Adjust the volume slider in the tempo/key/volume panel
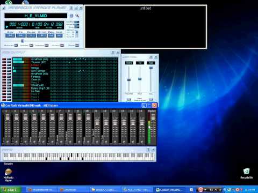This screenshot has width=258, height=193. click(151, 68)
